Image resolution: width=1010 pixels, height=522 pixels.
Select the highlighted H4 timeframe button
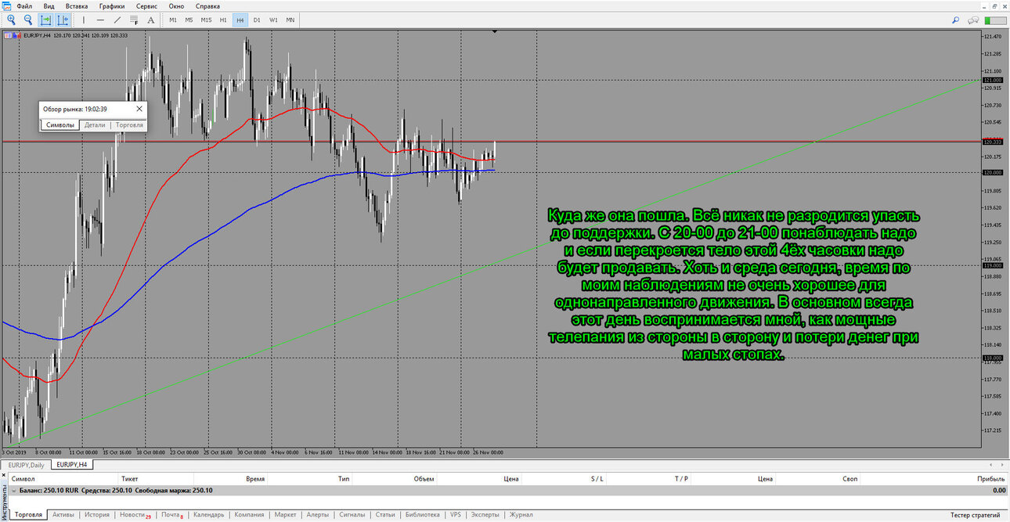coord(240,20)
